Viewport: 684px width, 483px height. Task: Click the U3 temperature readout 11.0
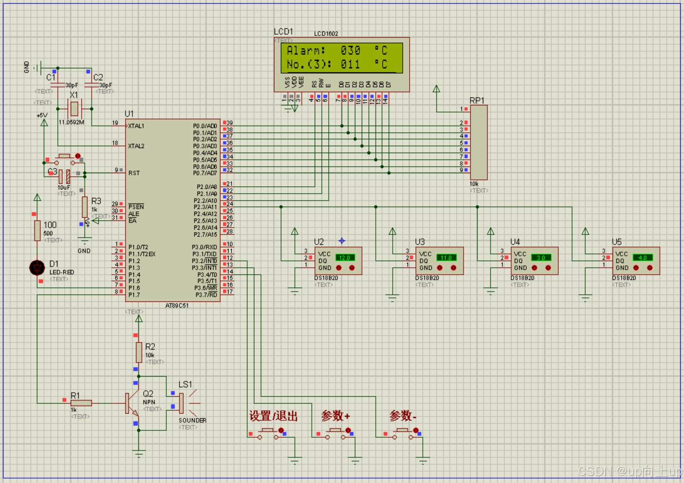click(x=446, y=257)
